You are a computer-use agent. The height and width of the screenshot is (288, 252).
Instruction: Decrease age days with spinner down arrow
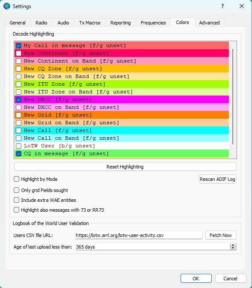click(233, 248)
